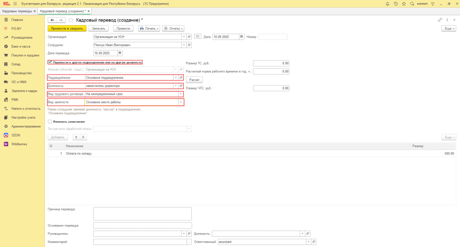Viewport: 460px width, 247px height.
Task: Close Кадровые переводы tab
Action: pyautogui.click(x=35, y=11)
